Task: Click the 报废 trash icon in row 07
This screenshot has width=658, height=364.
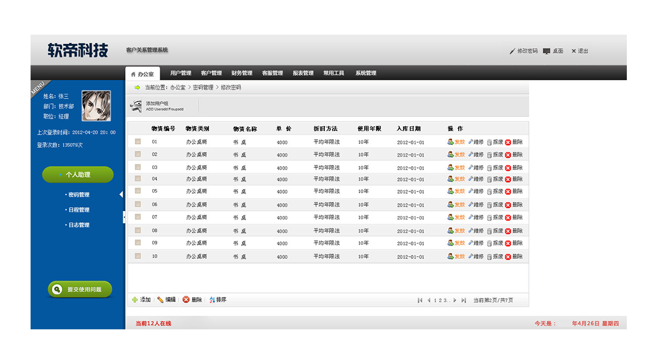Action: (x=489, y=218)
